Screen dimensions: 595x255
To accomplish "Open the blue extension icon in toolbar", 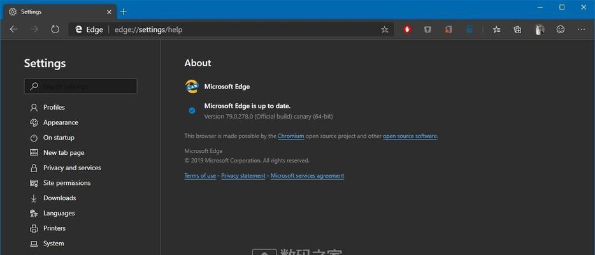I will [x=470, y=29].
